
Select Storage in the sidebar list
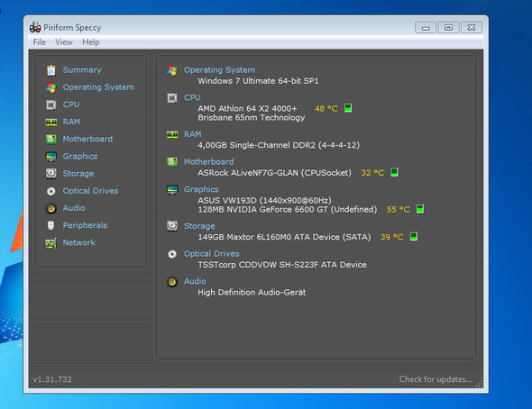point(78,174)
